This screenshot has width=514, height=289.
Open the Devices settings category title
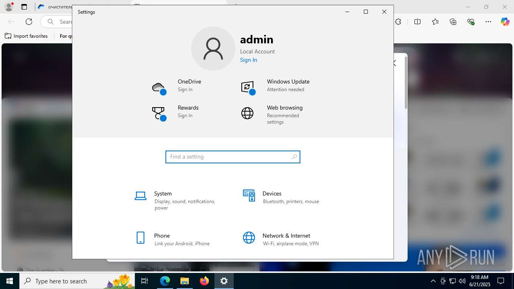point(272,193)
